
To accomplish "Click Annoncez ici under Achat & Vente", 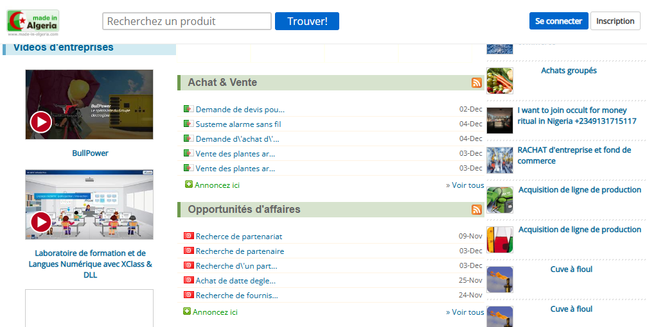I will [x=217, y=185].
